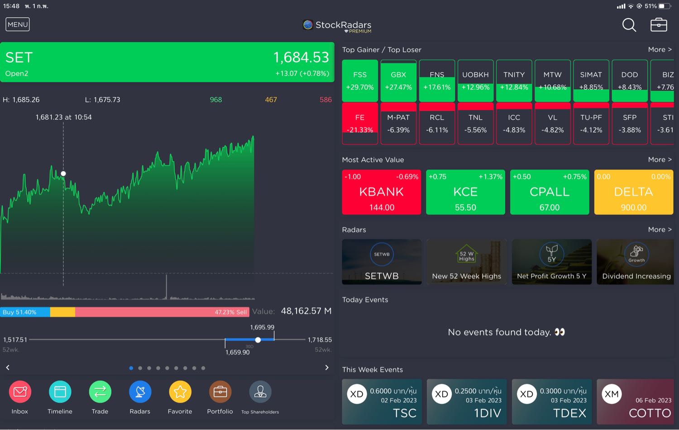Click the chart marker dot at 10:54
Screen dimensions: 679x430
coord(63,174)
